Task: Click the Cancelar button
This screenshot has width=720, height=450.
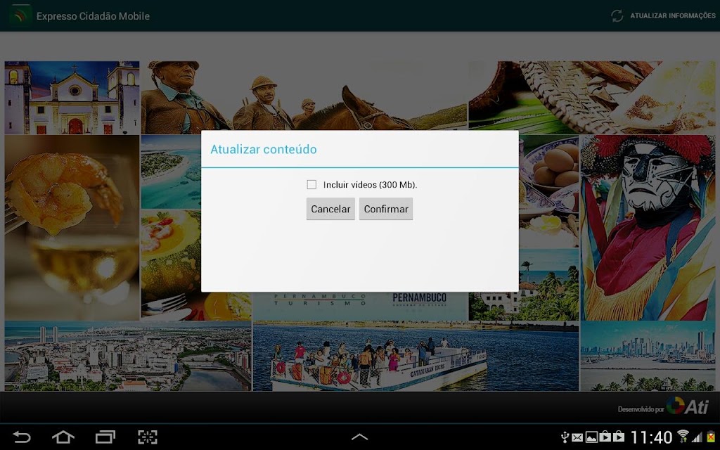Action: [x=330, y=209]
